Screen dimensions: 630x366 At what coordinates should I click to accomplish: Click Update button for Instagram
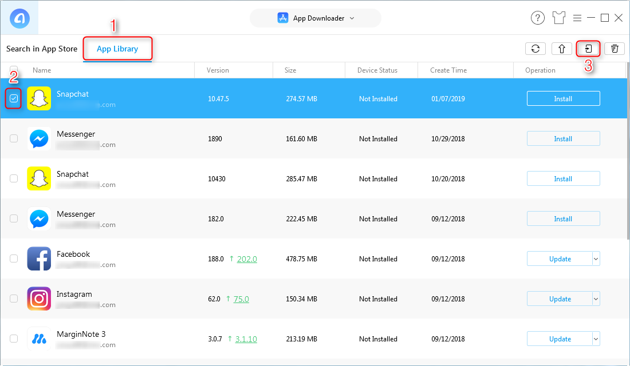tap(560, 299)
